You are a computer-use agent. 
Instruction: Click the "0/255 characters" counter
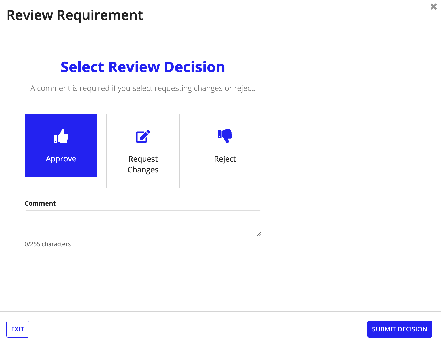48,244
